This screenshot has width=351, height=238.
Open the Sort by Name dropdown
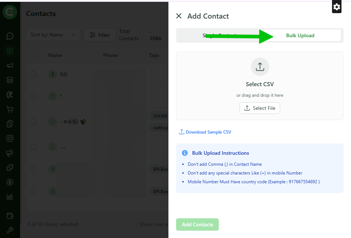(x=53, y=35)
